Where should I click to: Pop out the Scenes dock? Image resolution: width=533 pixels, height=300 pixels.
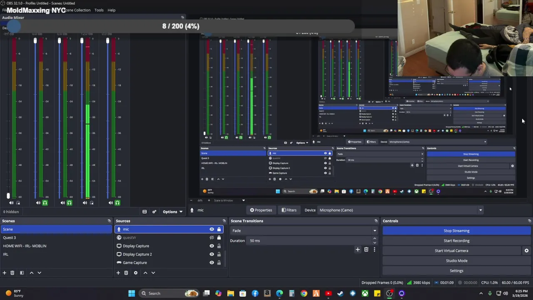click(x=109, y=221)
